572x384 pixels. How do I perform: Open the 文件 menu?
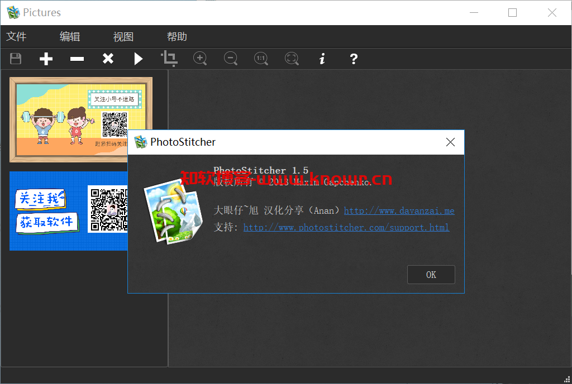tap(16, 36)
